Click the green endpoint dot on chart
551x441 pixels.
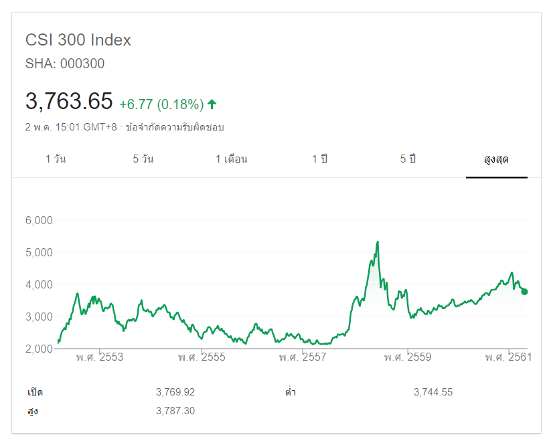pyautogui.click(x=524, y=291)
